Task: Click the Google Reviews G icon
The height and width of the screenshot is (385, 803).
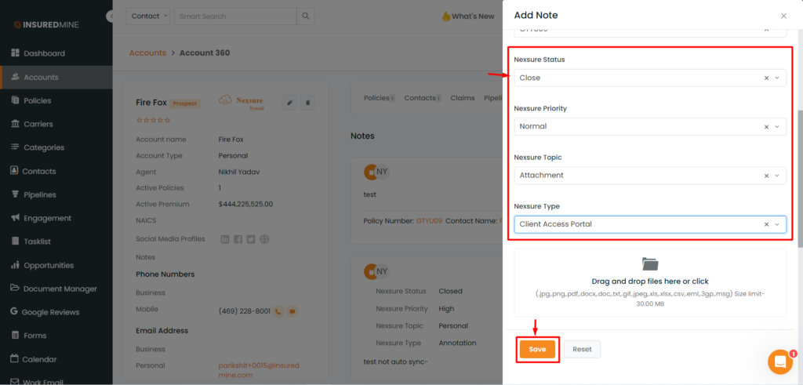Action: coord(13,312)
